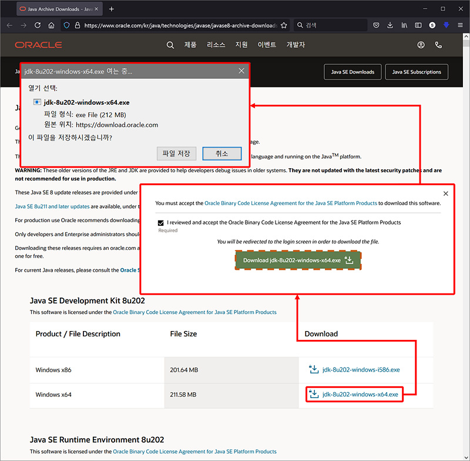Image resolution: width=470 pixels, height=461 pixels.
Task: Open the 이벤트 menu
Action: tap(267, 45)
